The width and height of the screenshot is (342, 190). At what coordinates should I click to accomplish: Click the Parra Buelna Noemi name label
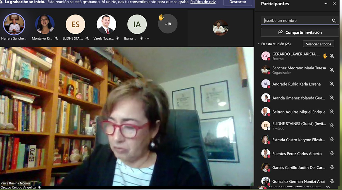15,183
